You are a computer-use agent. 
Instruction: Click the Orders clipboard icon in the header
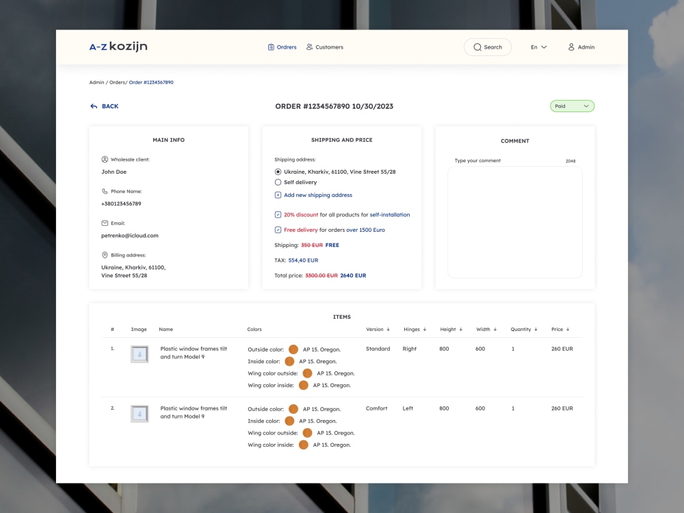pyautogui.click(x=269, y=47)
